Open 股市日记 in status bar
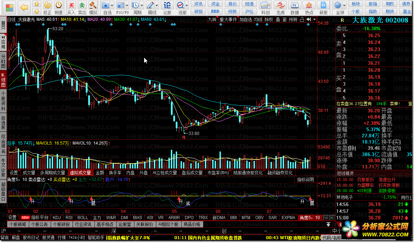 tap(31, 238)
